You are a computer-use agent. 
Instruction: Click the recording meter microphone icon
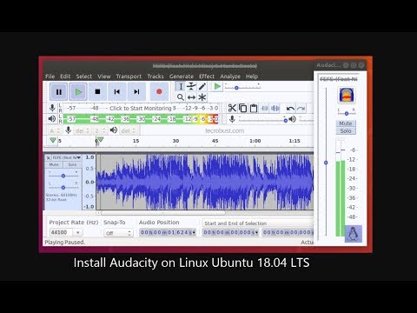52,108
